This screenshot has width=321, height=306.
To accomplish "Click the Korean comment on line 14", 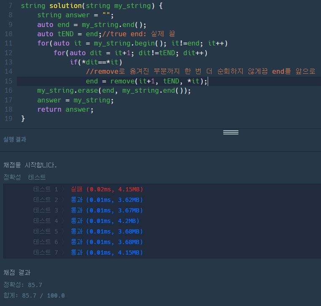I will tap(201, 72).
